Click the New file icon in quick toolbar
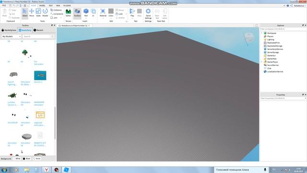This screenshot has width=307, height=173. click(x=10, y=6)
